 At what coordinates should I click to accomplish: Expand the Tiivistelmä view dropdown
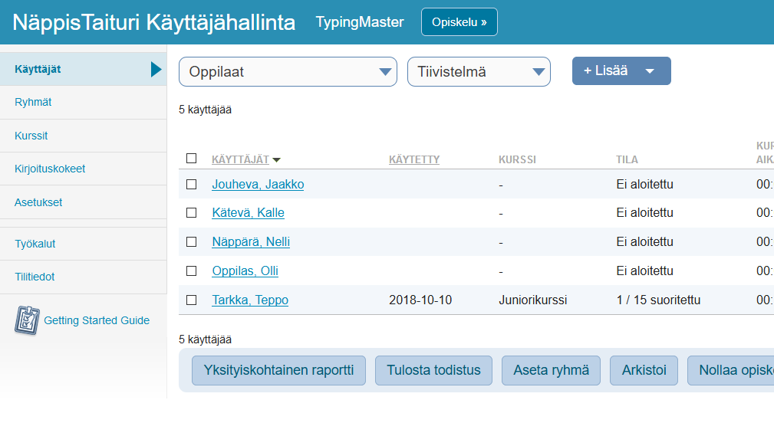pos(479,71)
